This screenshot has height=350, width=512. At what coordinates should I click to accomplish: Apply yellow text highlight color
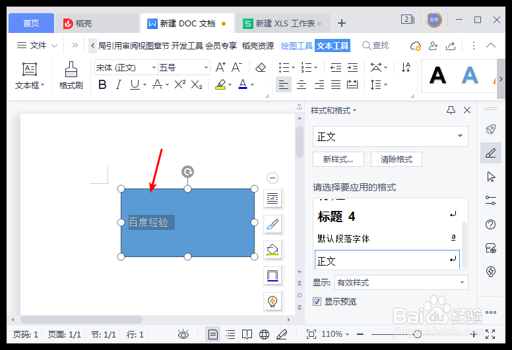tap(221, 85)
